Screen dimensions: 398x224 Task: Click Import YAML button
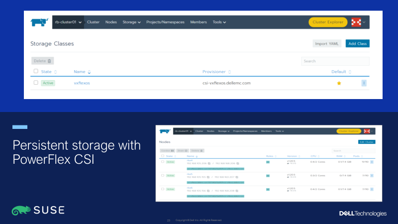coord(327,43)
